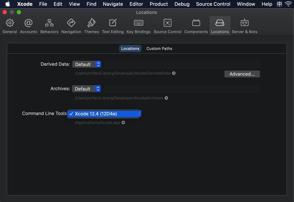Screen dimensions: 294x202
Task: Open the Derived Data Default dropdown
Action: 87,64
